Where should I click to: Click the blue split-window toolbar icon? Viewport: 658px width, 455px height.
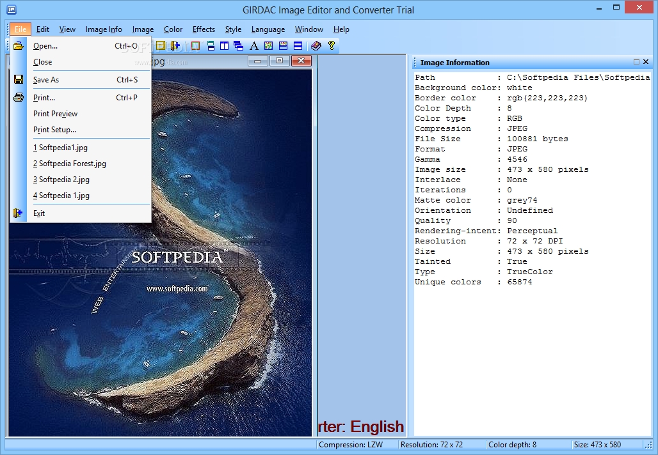point(298,45)
